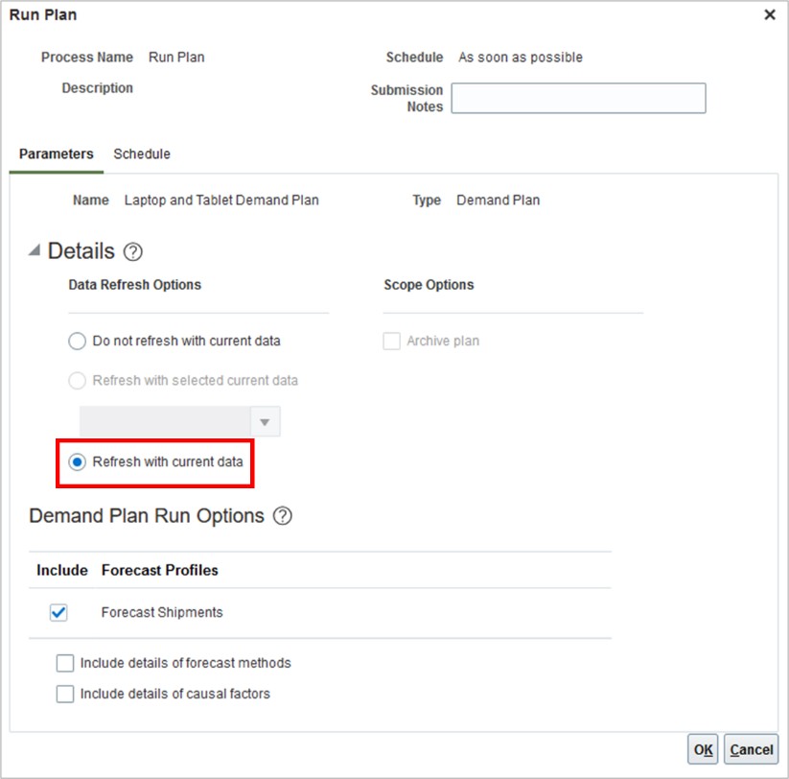This screenshot has height=779, width=789.
Task: Check 'Include details of causal factors'
Action: click(64, 694)
